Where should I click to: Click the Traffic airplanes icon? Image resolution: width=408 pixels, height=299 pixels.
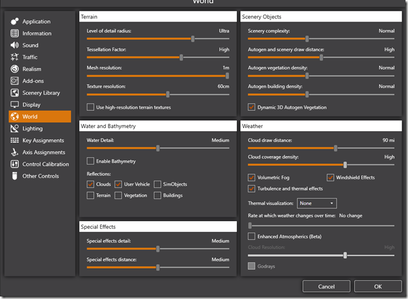[15, 57]
